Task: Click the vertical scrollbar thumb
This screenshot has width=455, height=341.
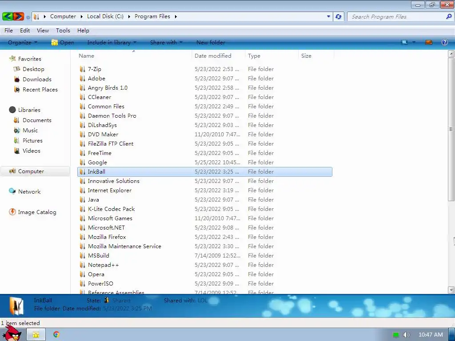Action: (451, 129)
